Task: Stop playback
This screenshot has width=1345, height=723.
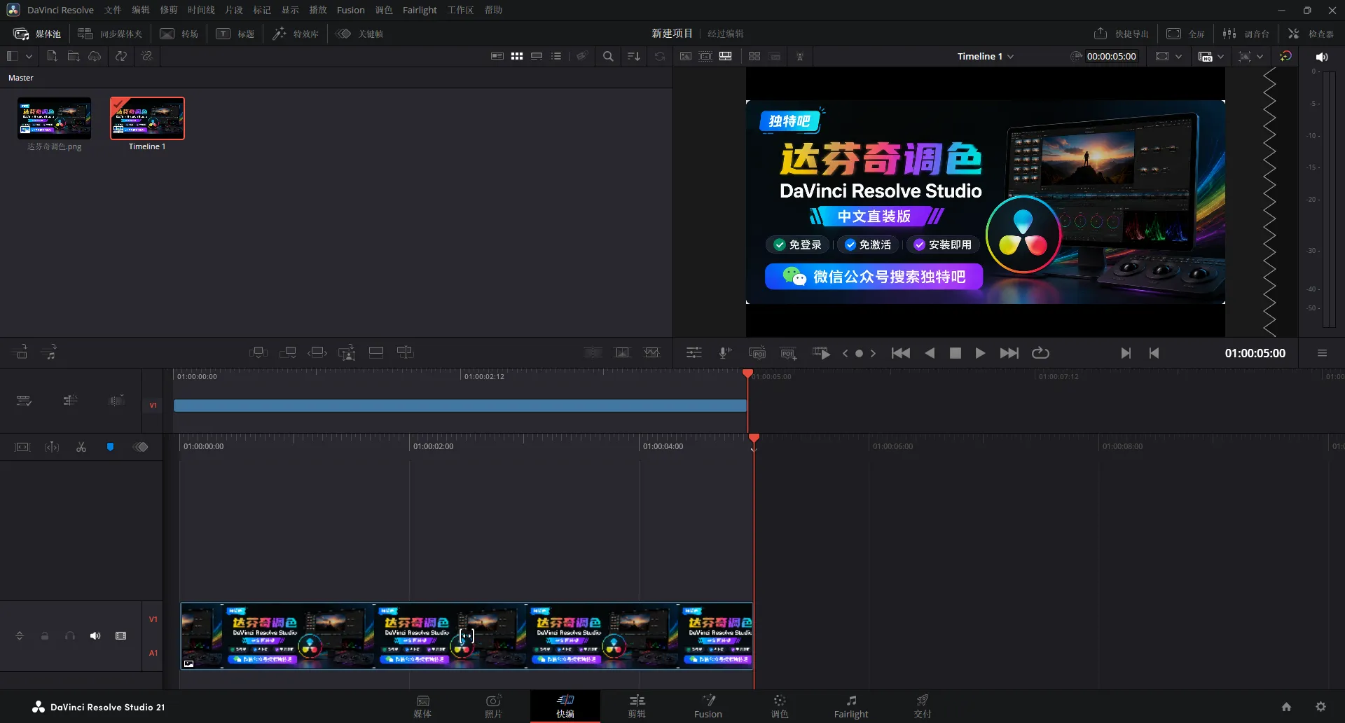Action: pyautogui.click(x=955, y=353)
